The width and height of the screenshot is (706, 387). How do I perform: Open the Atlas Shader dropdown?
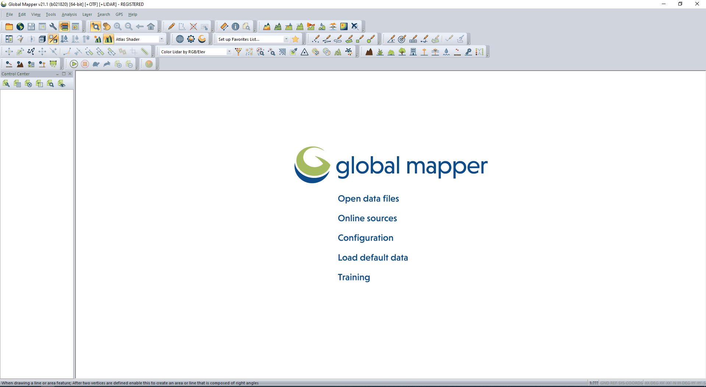(162, 39)
